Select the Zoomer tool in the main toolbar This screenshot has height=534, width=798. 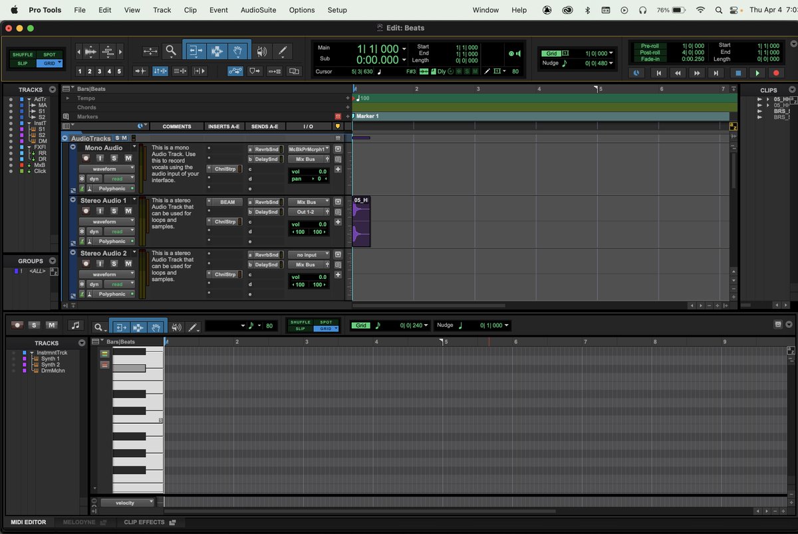(x=171, y=51)
